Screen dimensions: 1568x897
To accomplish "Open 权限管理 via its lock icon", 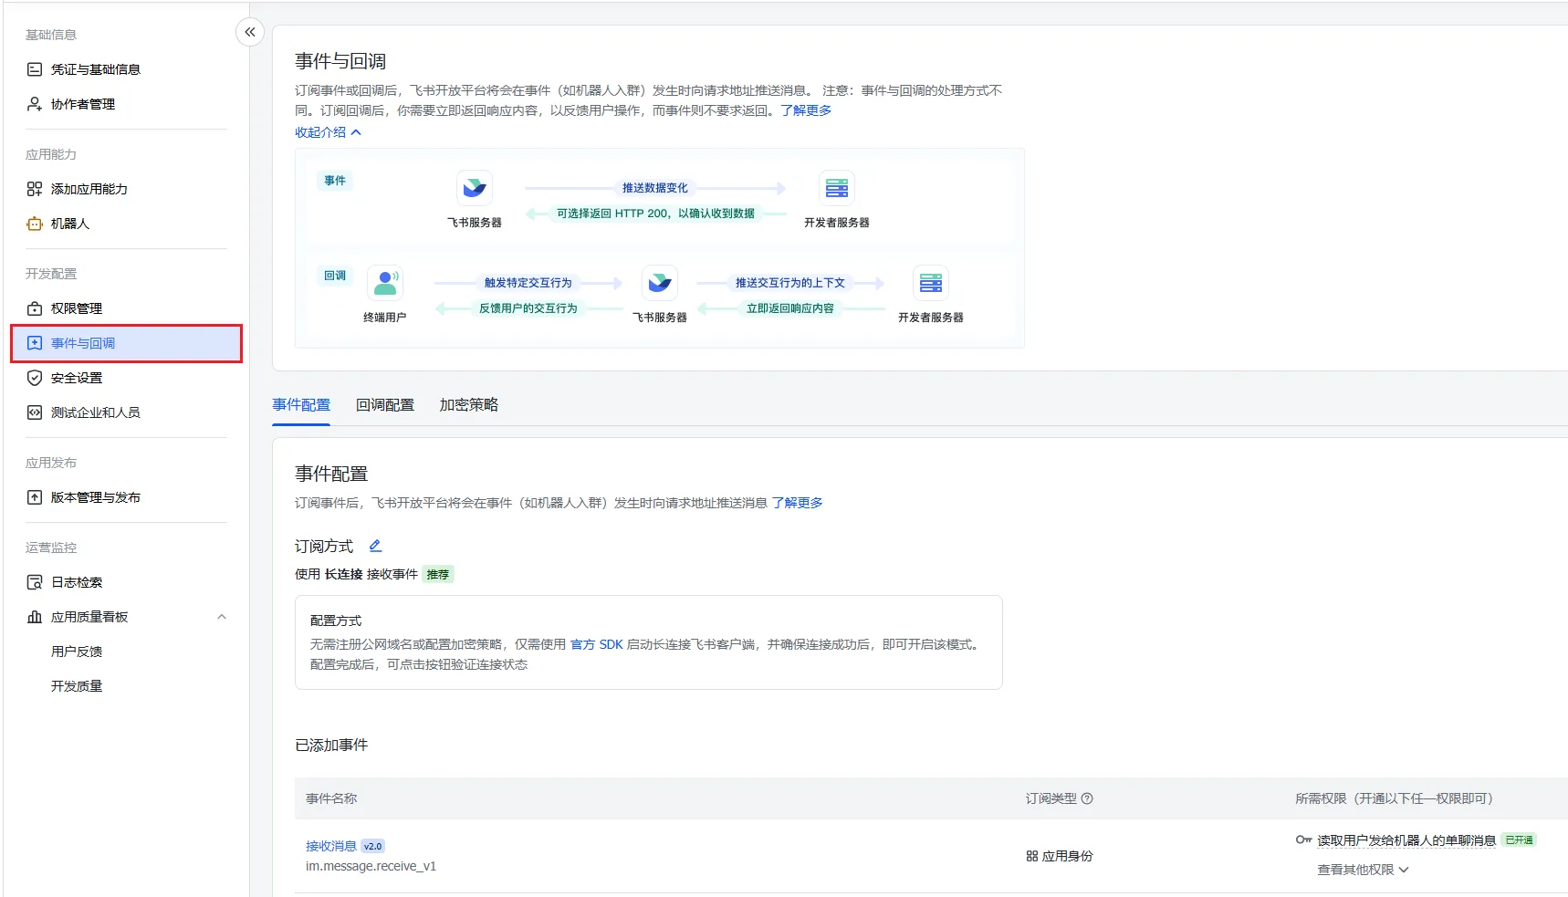I will [35, 308].
